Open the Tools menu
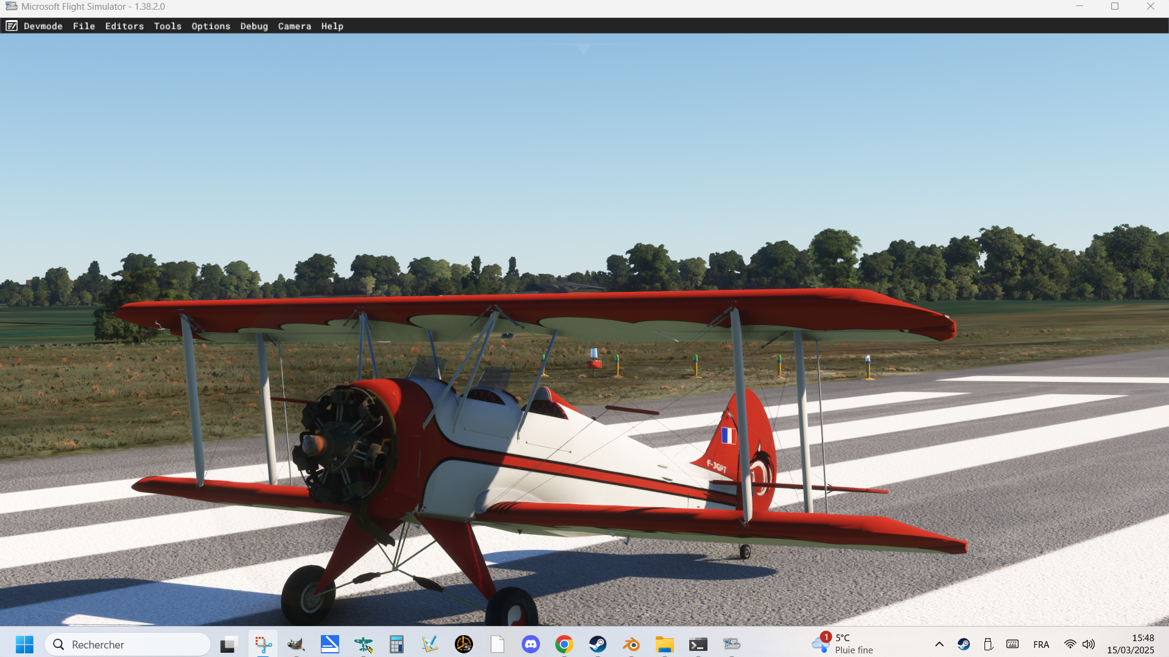This screenshot has width=1169, height=657. click(x=167, y=26)
